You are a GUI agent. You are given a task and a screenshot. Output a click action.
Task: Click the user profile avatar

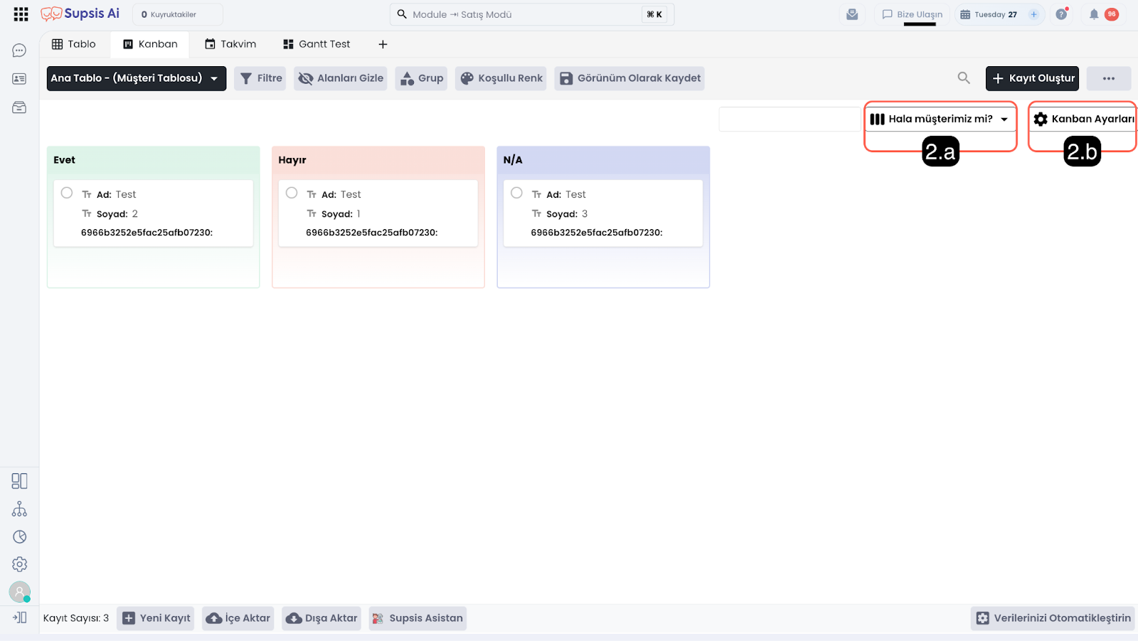(19, 591)
